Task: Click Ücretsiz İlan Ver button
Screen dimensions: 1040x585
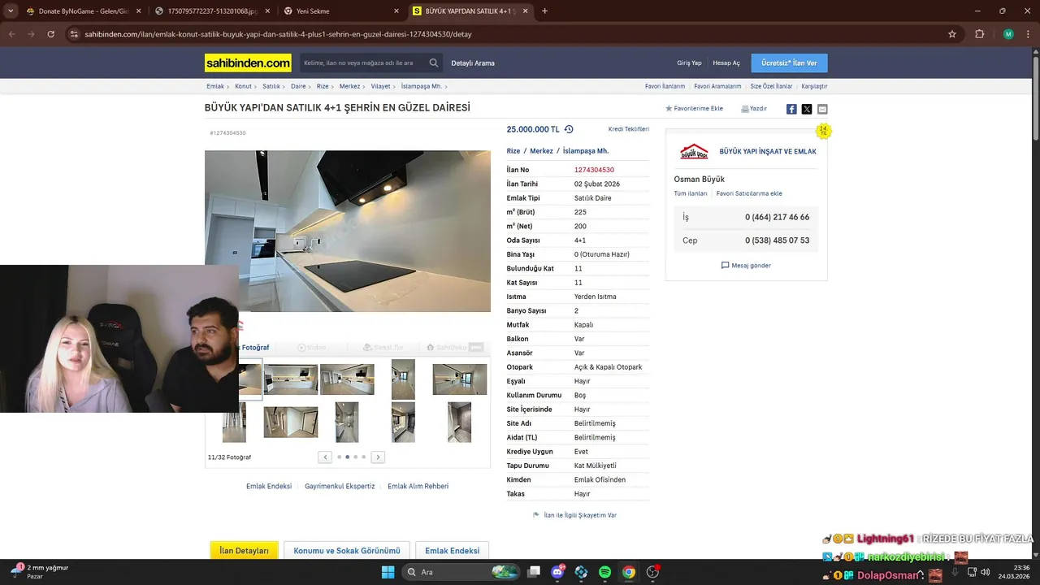Action: [790, 63]
